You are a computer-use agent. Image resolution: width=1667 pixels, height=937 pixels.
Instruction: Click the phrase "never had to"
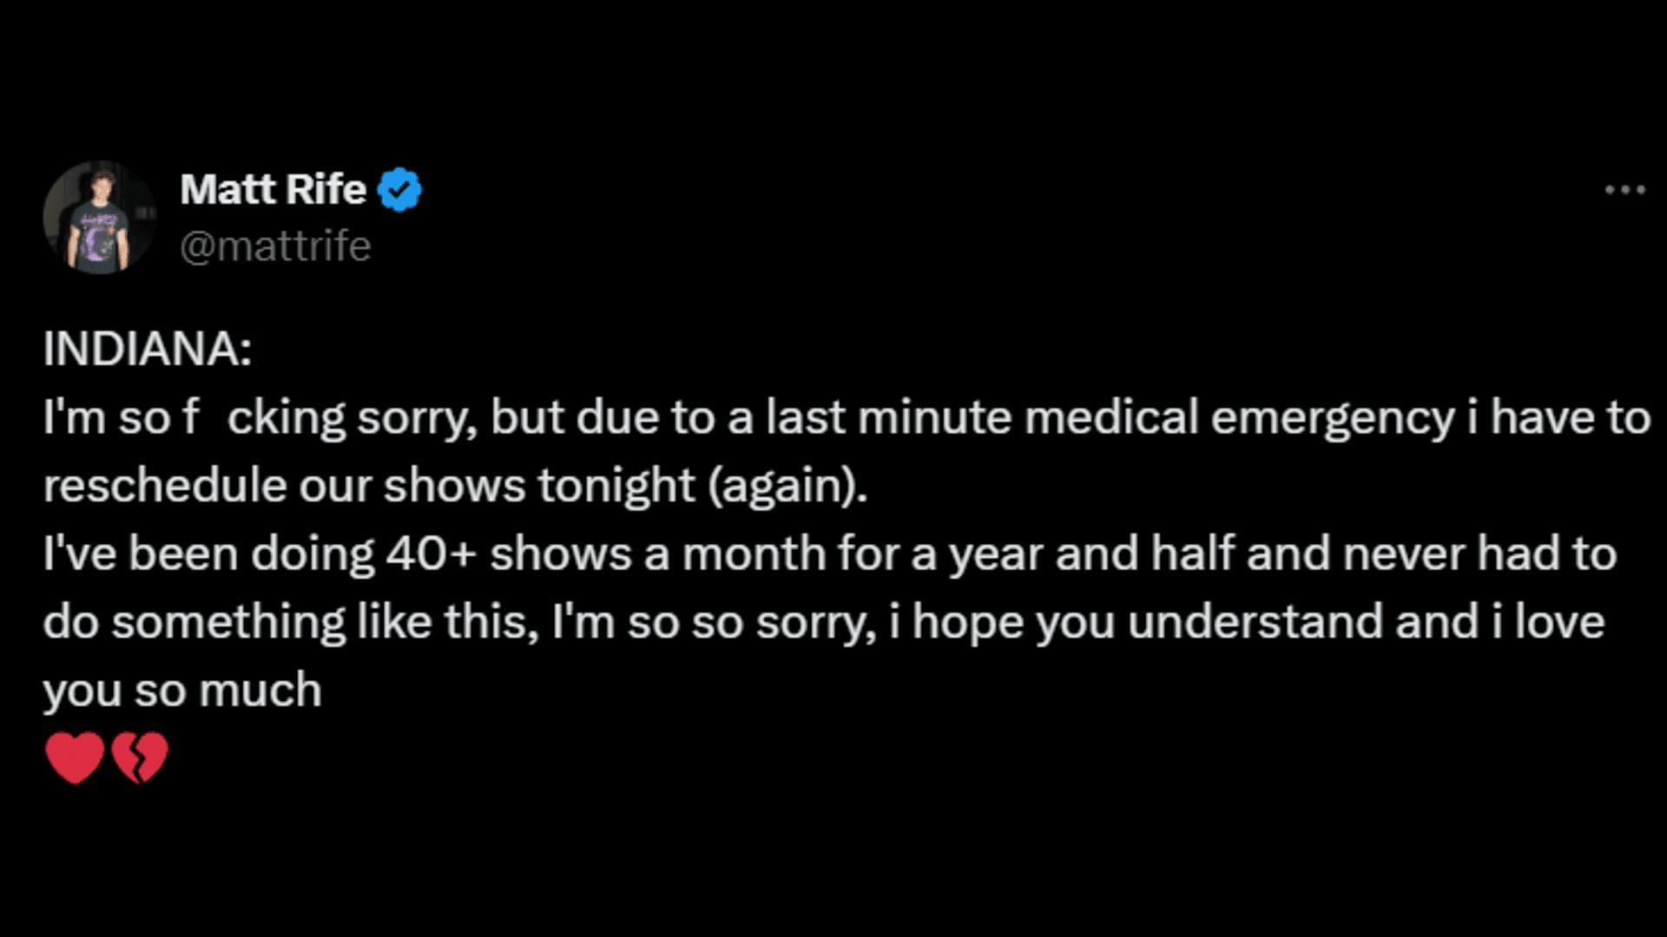tap(1480, 554)
